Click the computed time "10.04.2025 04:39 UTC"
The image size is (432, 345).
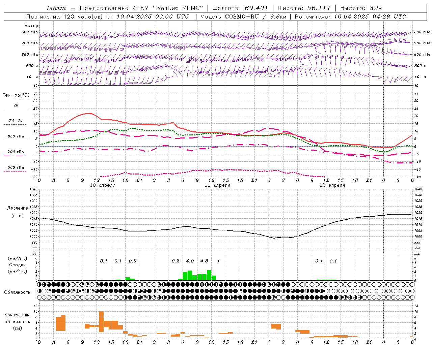click(370, 16)
